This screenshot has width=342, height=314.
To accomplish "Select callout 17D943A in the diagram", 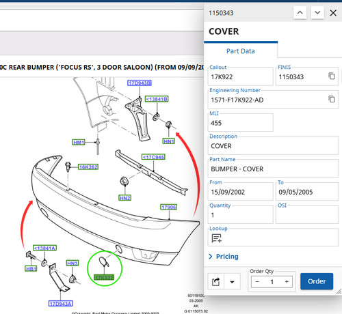I will click(x=61, y=303).
